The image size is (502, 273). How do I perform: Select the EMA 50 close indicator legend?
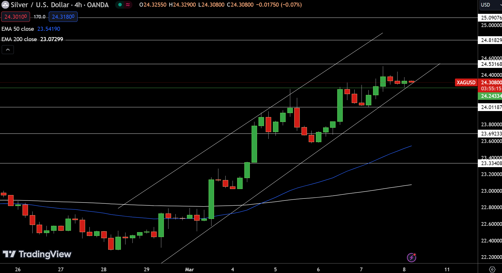[x=18, y=29]
